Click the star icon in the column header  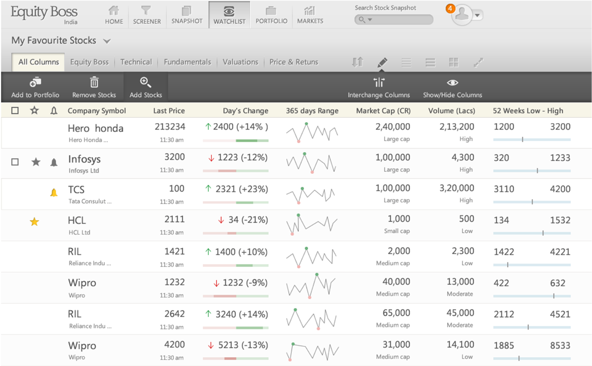[x=35, y=111]
